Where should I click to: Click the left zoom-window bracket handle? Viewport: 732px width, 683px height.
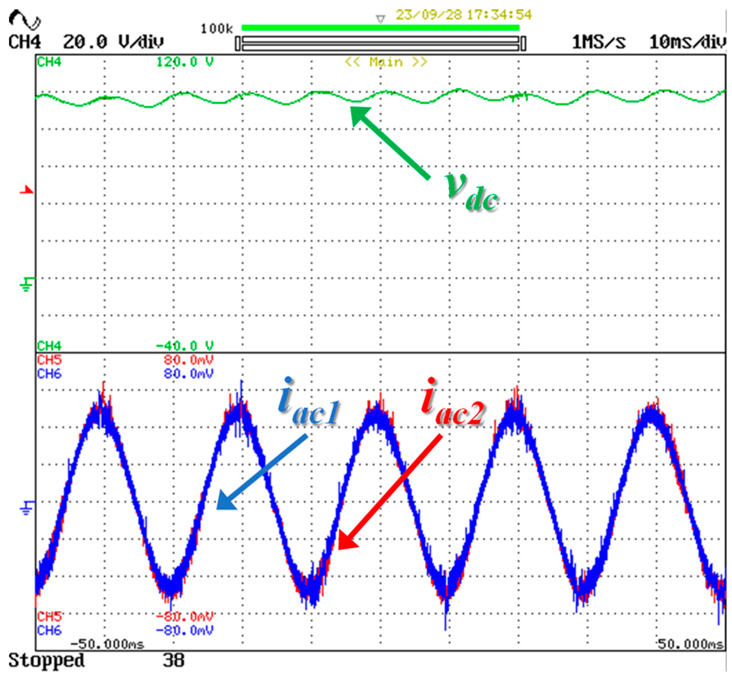coord(238,43)
